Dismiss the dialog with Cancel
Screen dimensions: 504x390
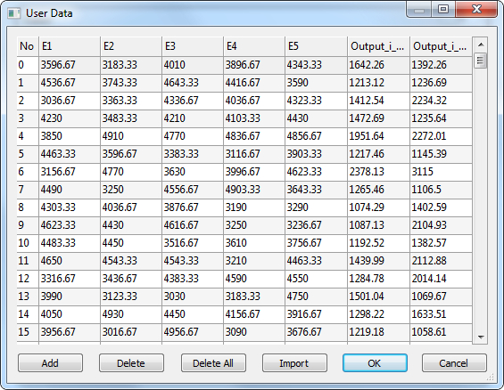click(x=454, y=363)
